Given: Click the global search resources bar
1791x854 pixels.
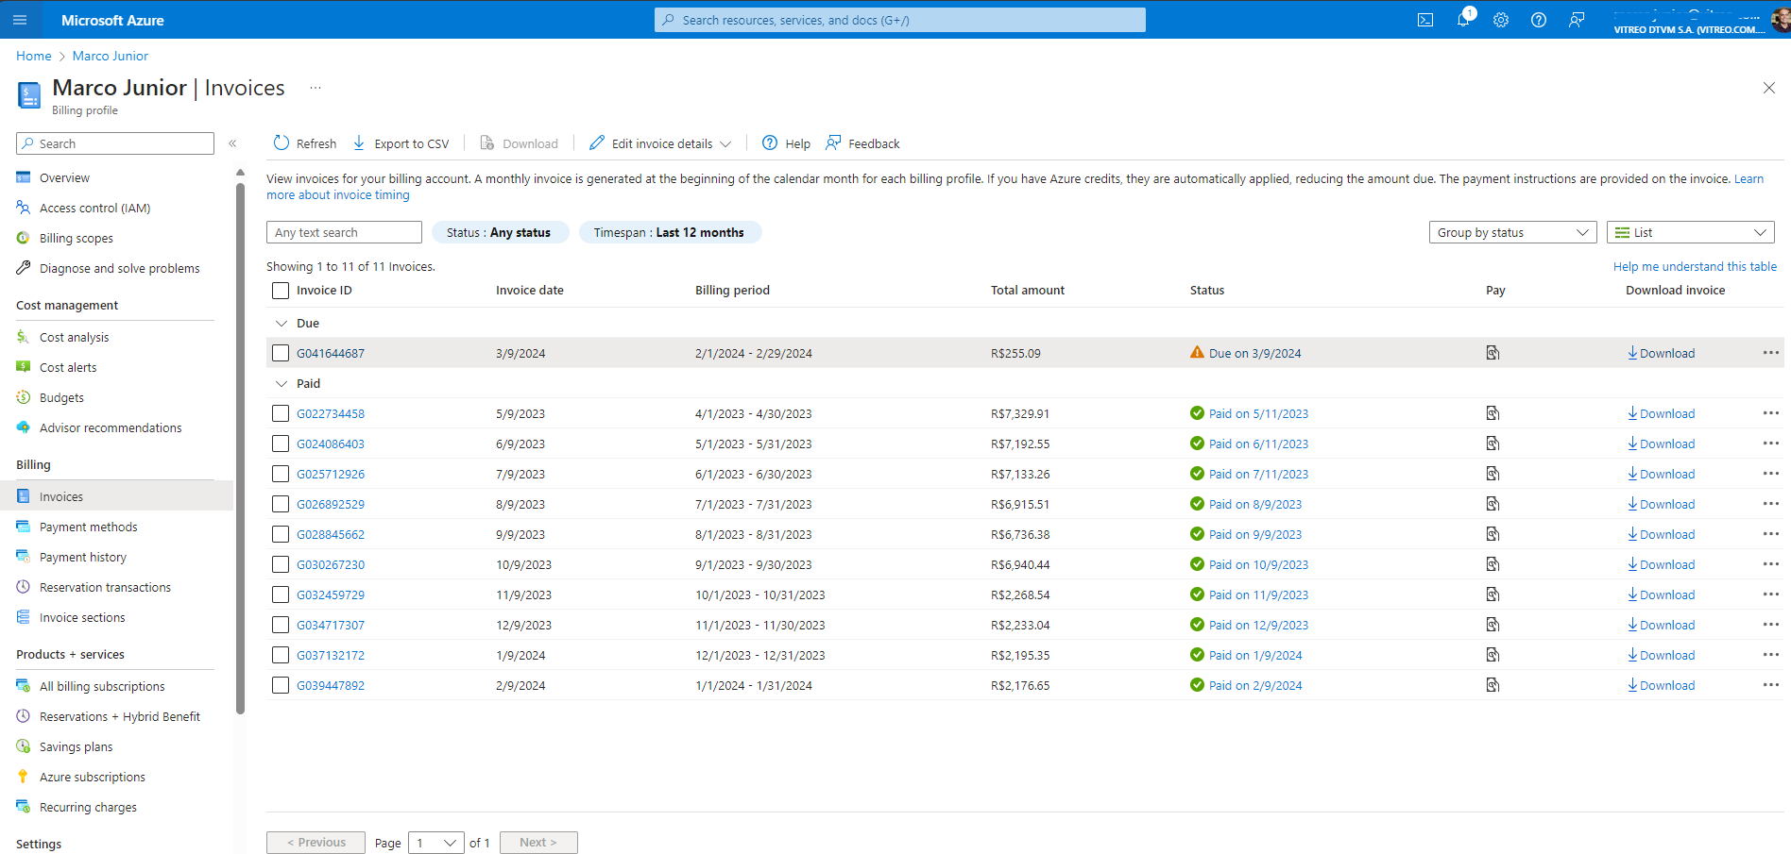Looking at the screenshot, I should (x=900, y=20).
